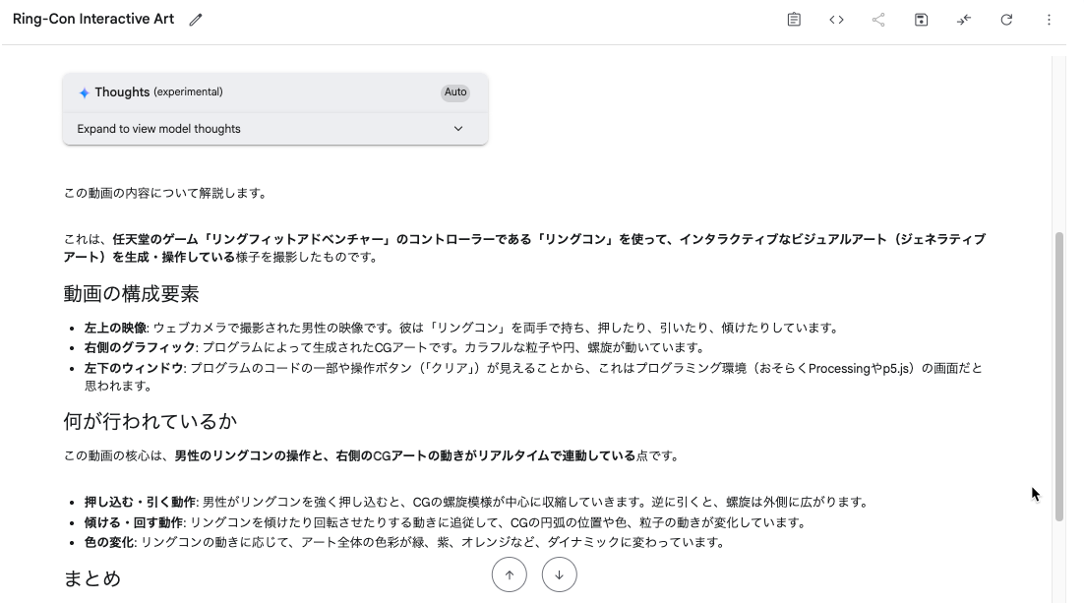Image resolution: width=1084 pixels, height=603 pixels.
Task: Edit the Ring-Con Interactive Art title
Action: click(196, 20)
